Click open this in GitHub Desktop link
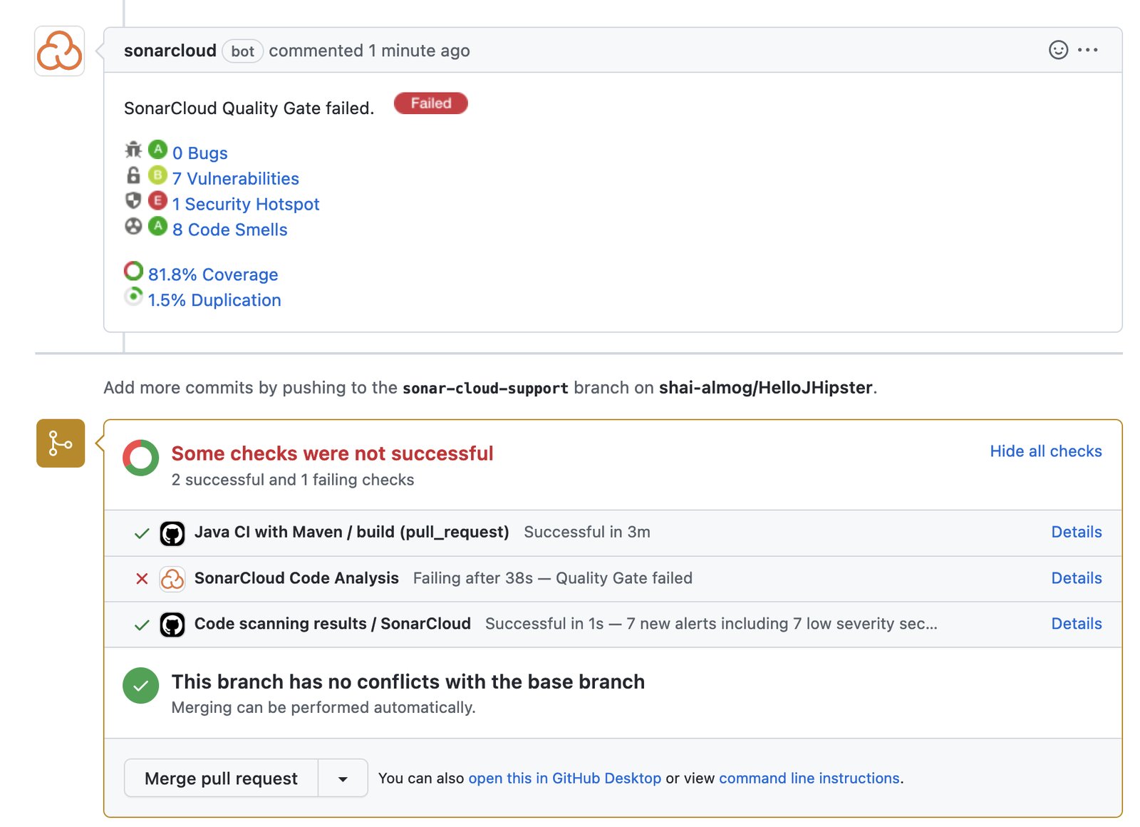Image resolution: width=1140 pixels, height=827 pixels. (565, 779)
